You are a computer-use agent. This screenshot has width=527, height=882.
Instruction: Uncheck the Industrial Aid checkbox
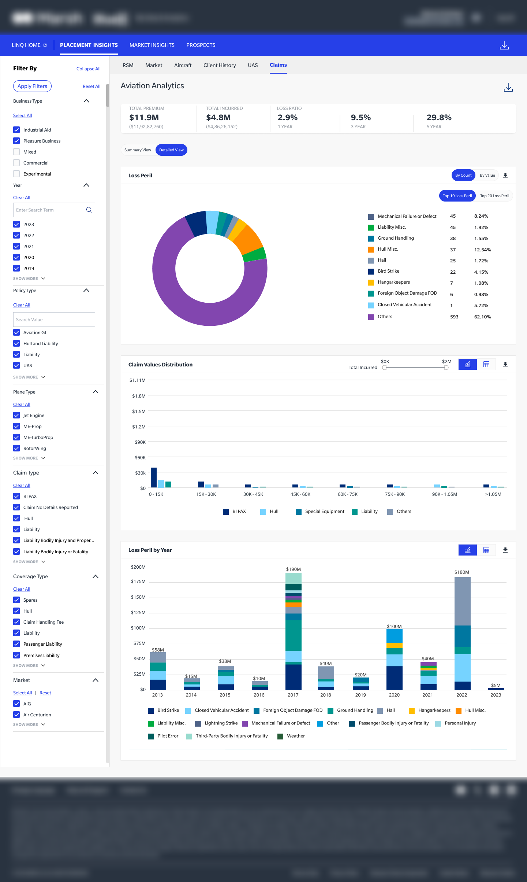pos(16,130)
